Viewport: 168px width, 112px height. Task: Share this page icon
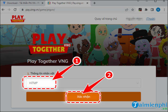pyautogui.click(x=127, y=10)
